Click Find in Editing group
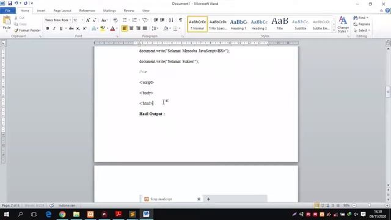Viewport: 391px width, 220px height. [360, 18]
